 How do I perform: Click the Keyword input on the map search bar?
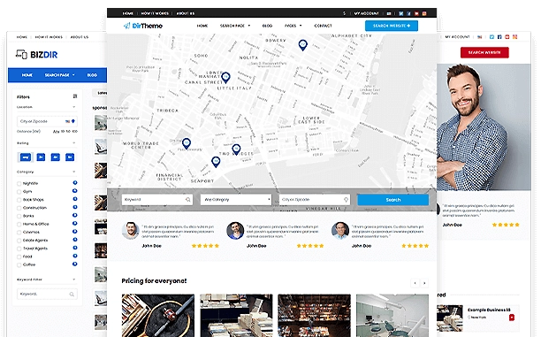click(157, 200)
